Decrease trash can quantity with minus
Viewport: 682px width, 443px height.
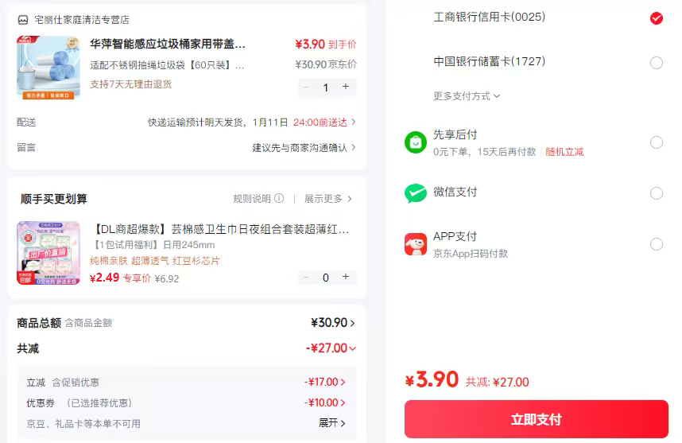307,87
